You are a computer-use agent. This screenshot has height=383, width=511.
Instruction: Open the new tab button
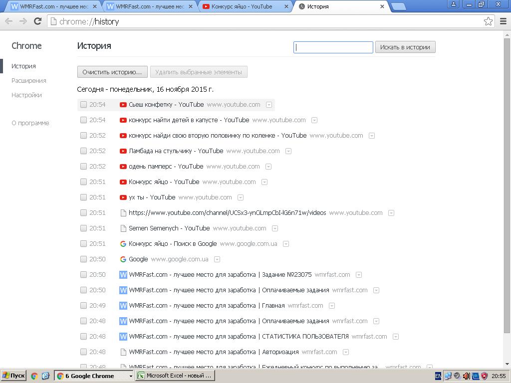[x=398, y=6]
